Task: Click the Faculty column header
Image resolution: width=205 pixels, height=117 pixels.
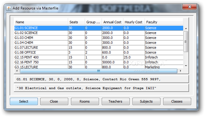Action: point(164,22)
